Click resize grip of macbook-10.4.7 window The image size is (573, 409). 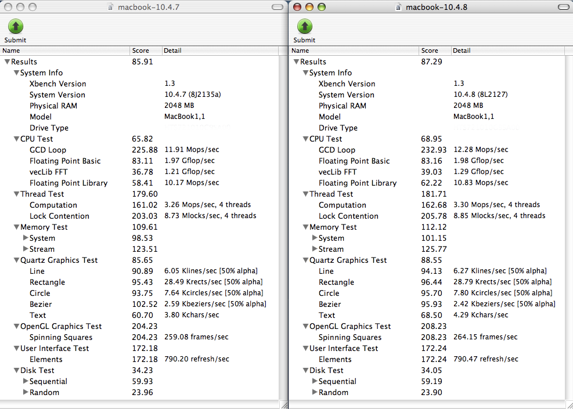pos(283,404)
